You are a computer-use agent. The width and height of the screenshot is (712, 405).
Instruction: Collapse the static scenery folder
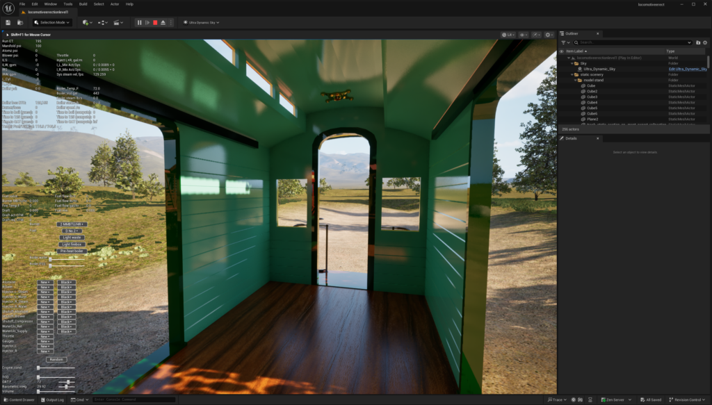[x=572, y=74]
